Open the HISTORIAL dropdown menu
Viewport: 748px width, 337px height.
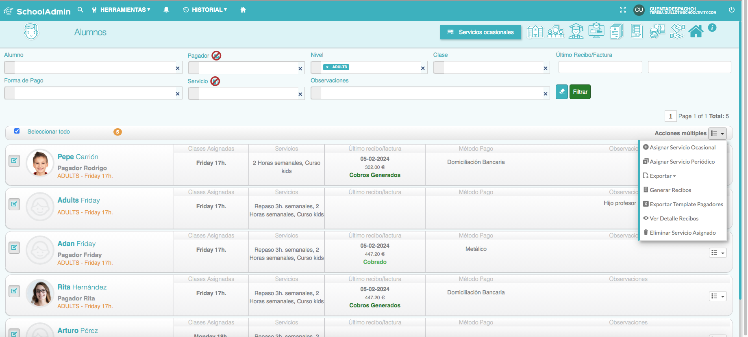click(205, 10)
